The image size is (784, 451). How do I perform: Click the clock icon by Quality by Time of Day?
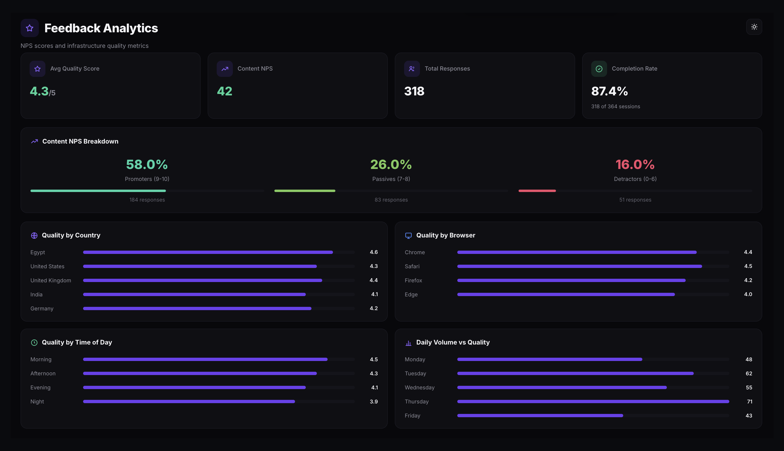[x=34, y=343]
